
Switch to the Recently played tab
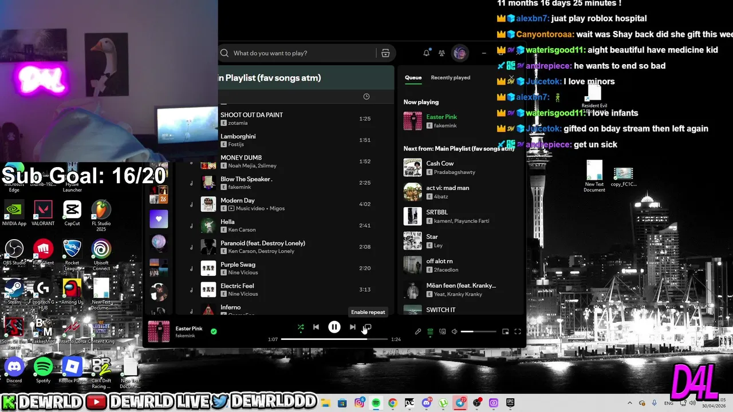(x=451, y=77)
